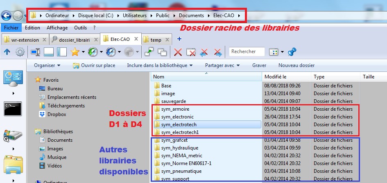
Task: Click the 'Nouveau dossier' button
Action: pos(296,65)
